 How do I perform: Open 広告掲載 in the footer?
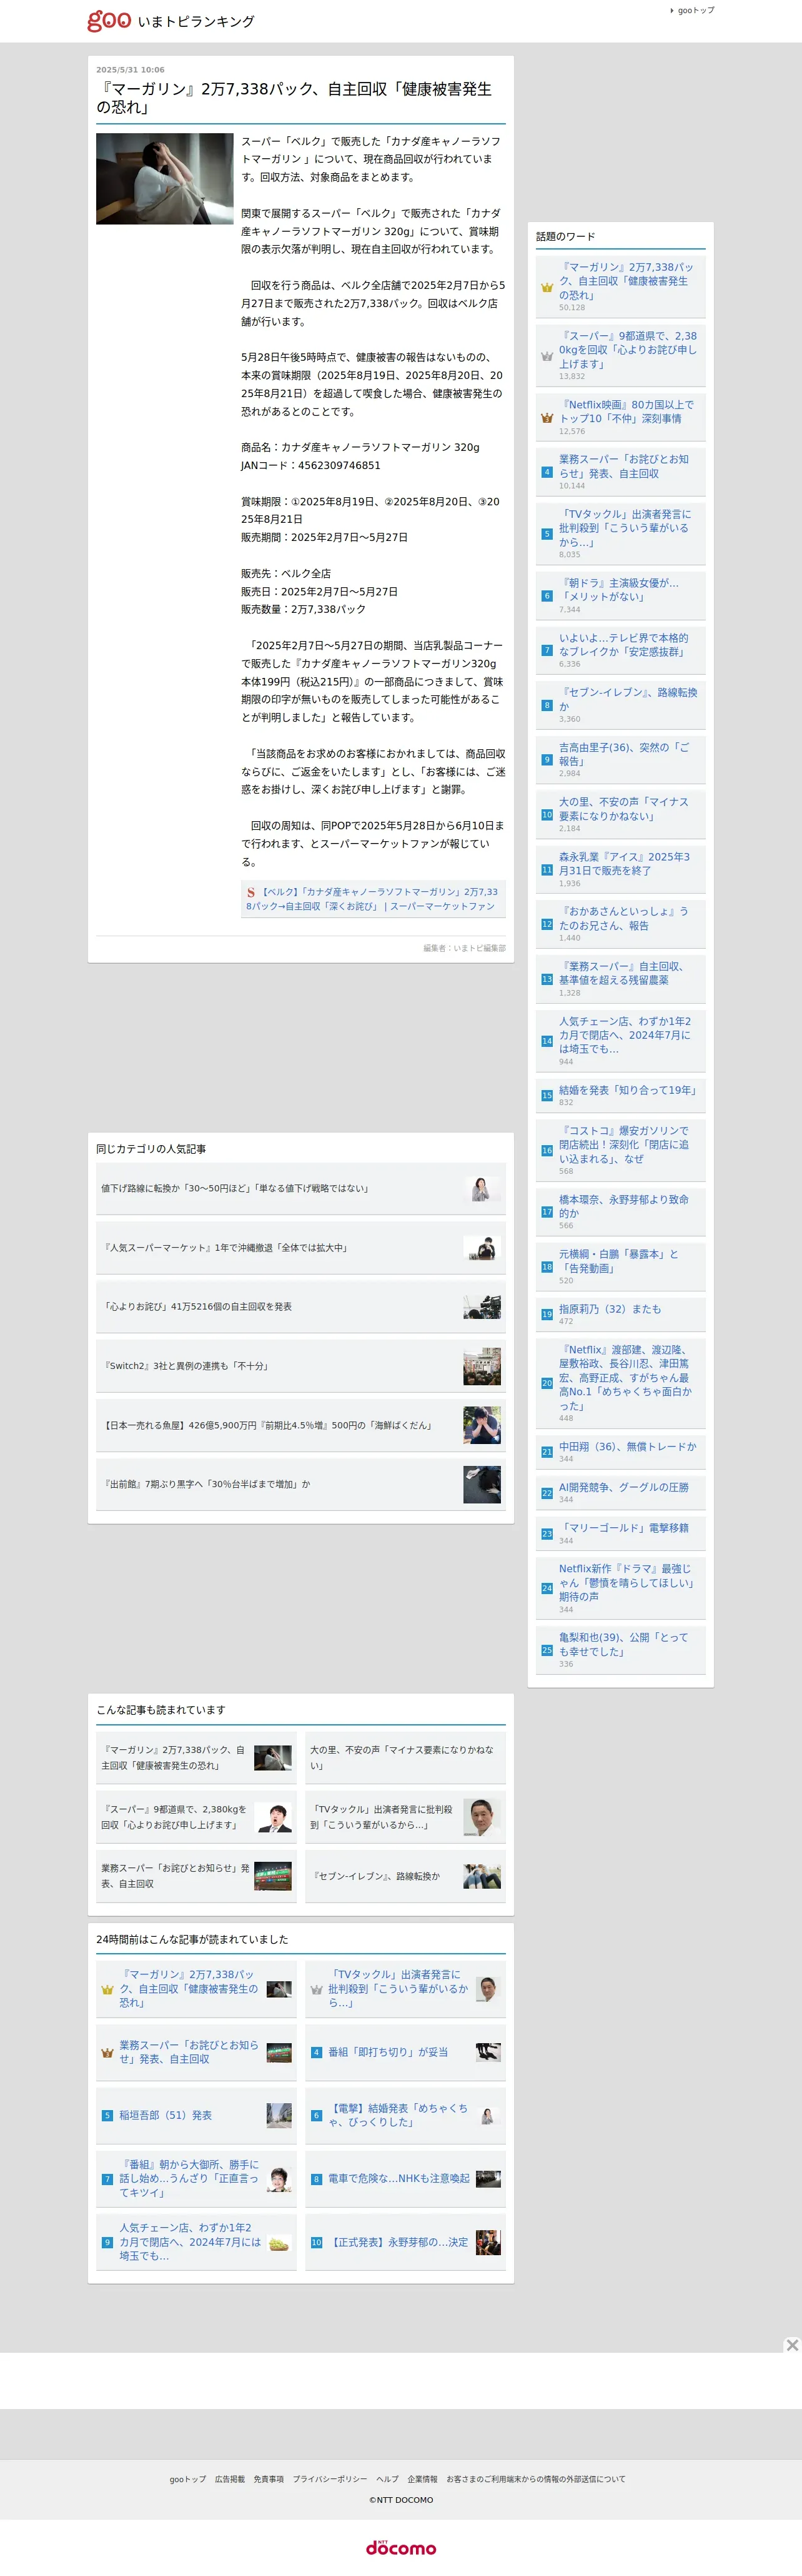(230, 2480)
